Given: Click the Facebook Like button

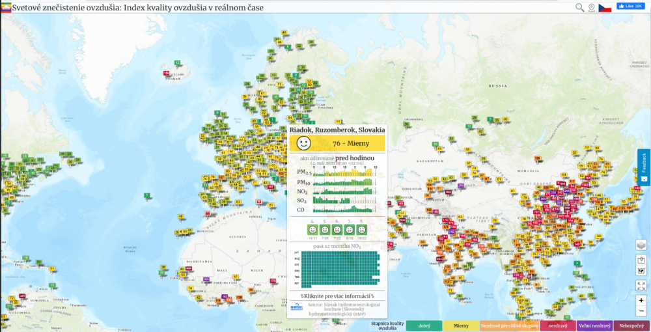Looking at the screenshot, I should [x=630, y=6].
